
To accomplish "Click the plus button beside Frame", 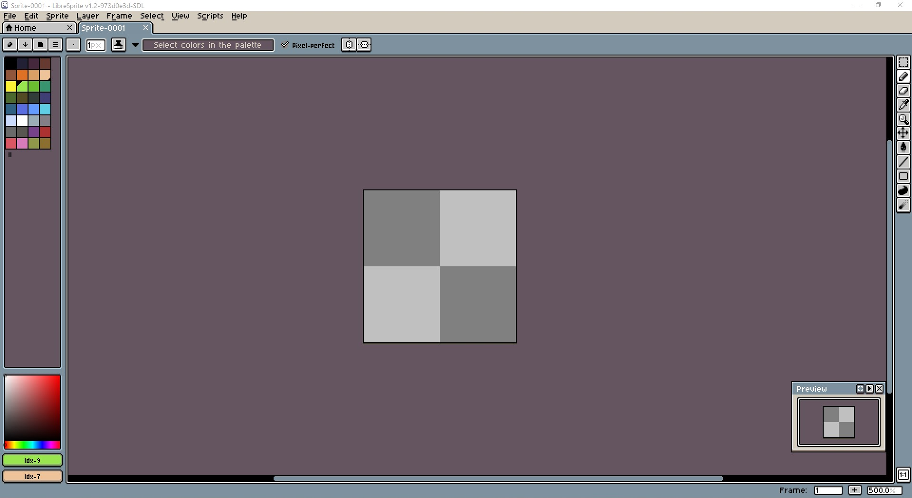I will pos(855,490).
